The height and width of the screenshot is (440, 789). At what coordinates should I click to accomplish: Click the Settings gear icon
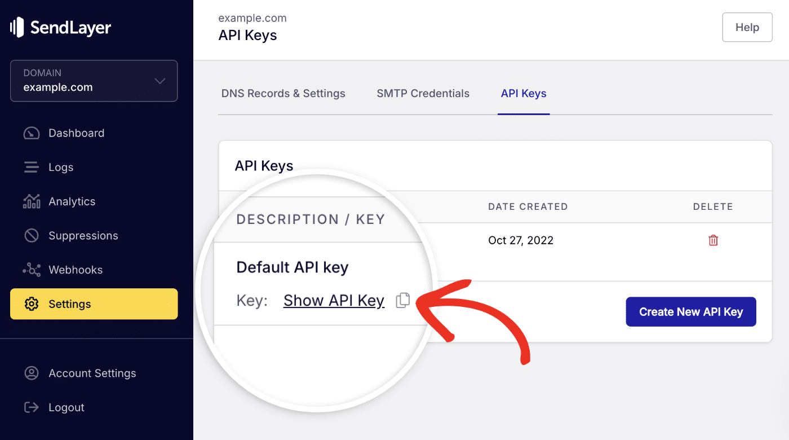click(32, 303)
